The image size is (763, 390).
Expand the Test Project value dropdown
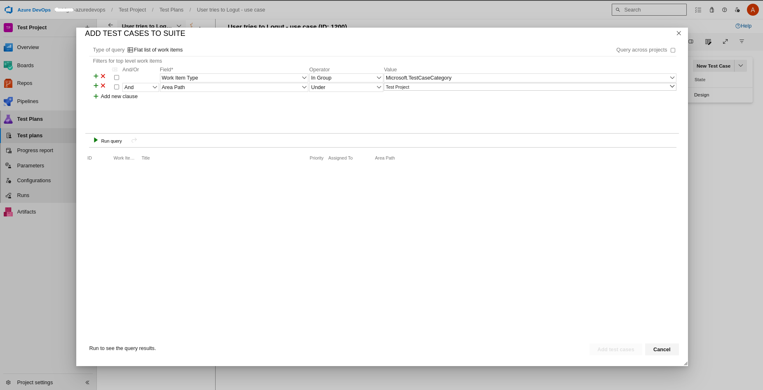(x=672, y=87)
